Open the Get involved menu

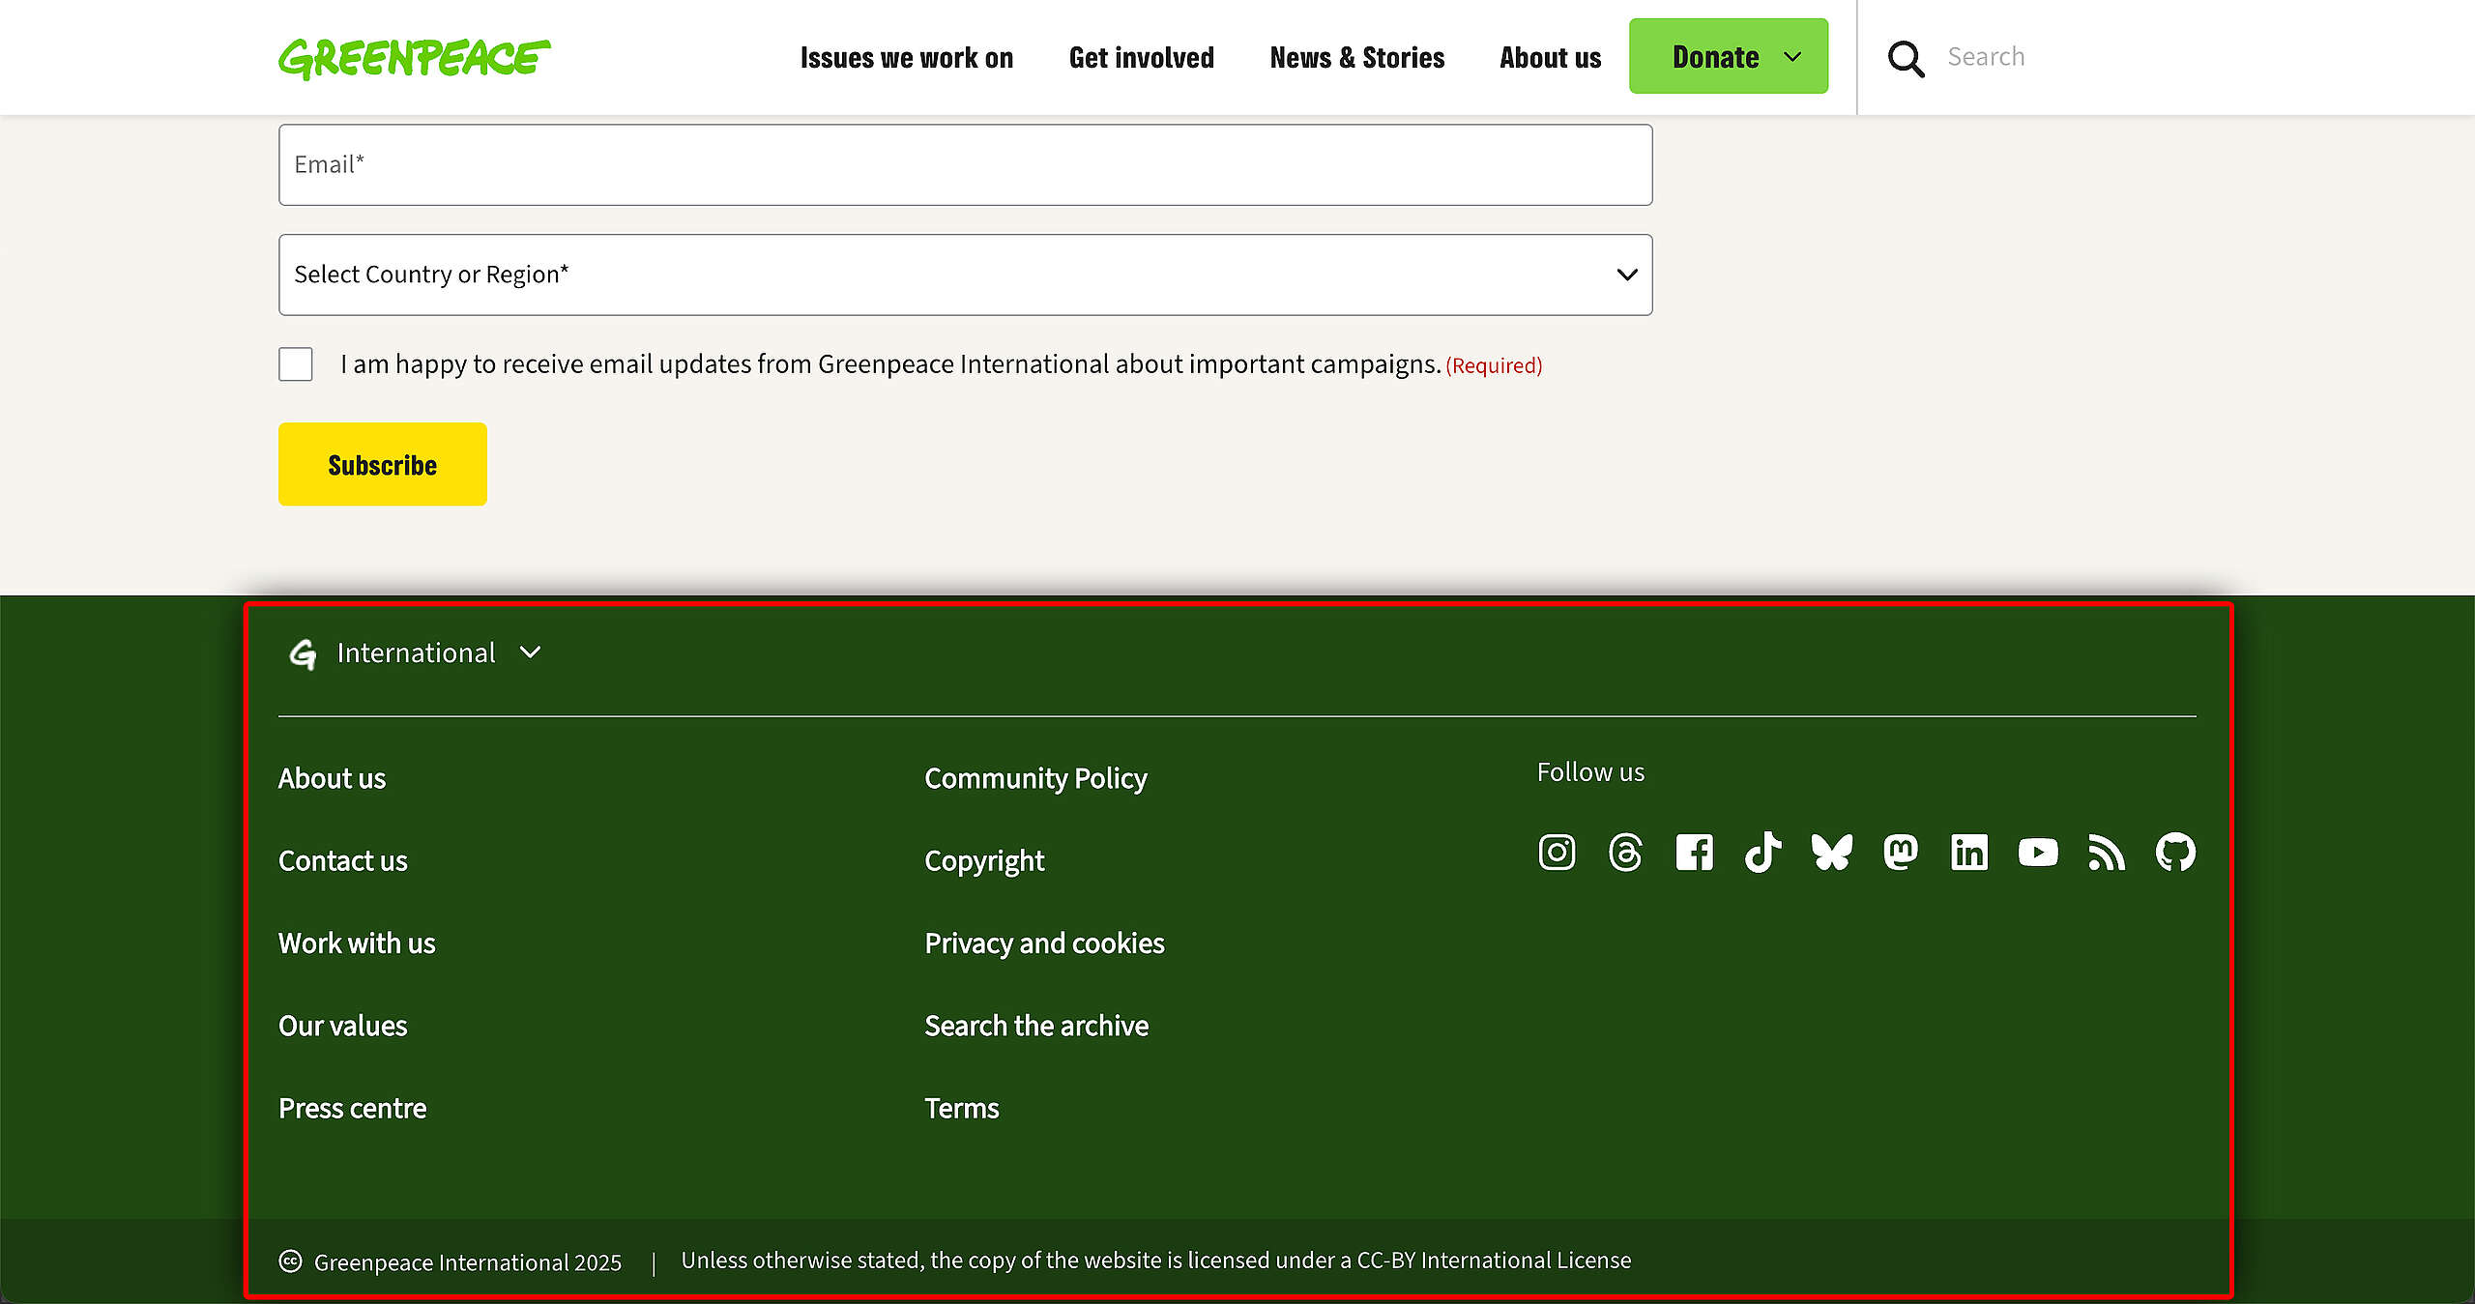pos(1141,58)
